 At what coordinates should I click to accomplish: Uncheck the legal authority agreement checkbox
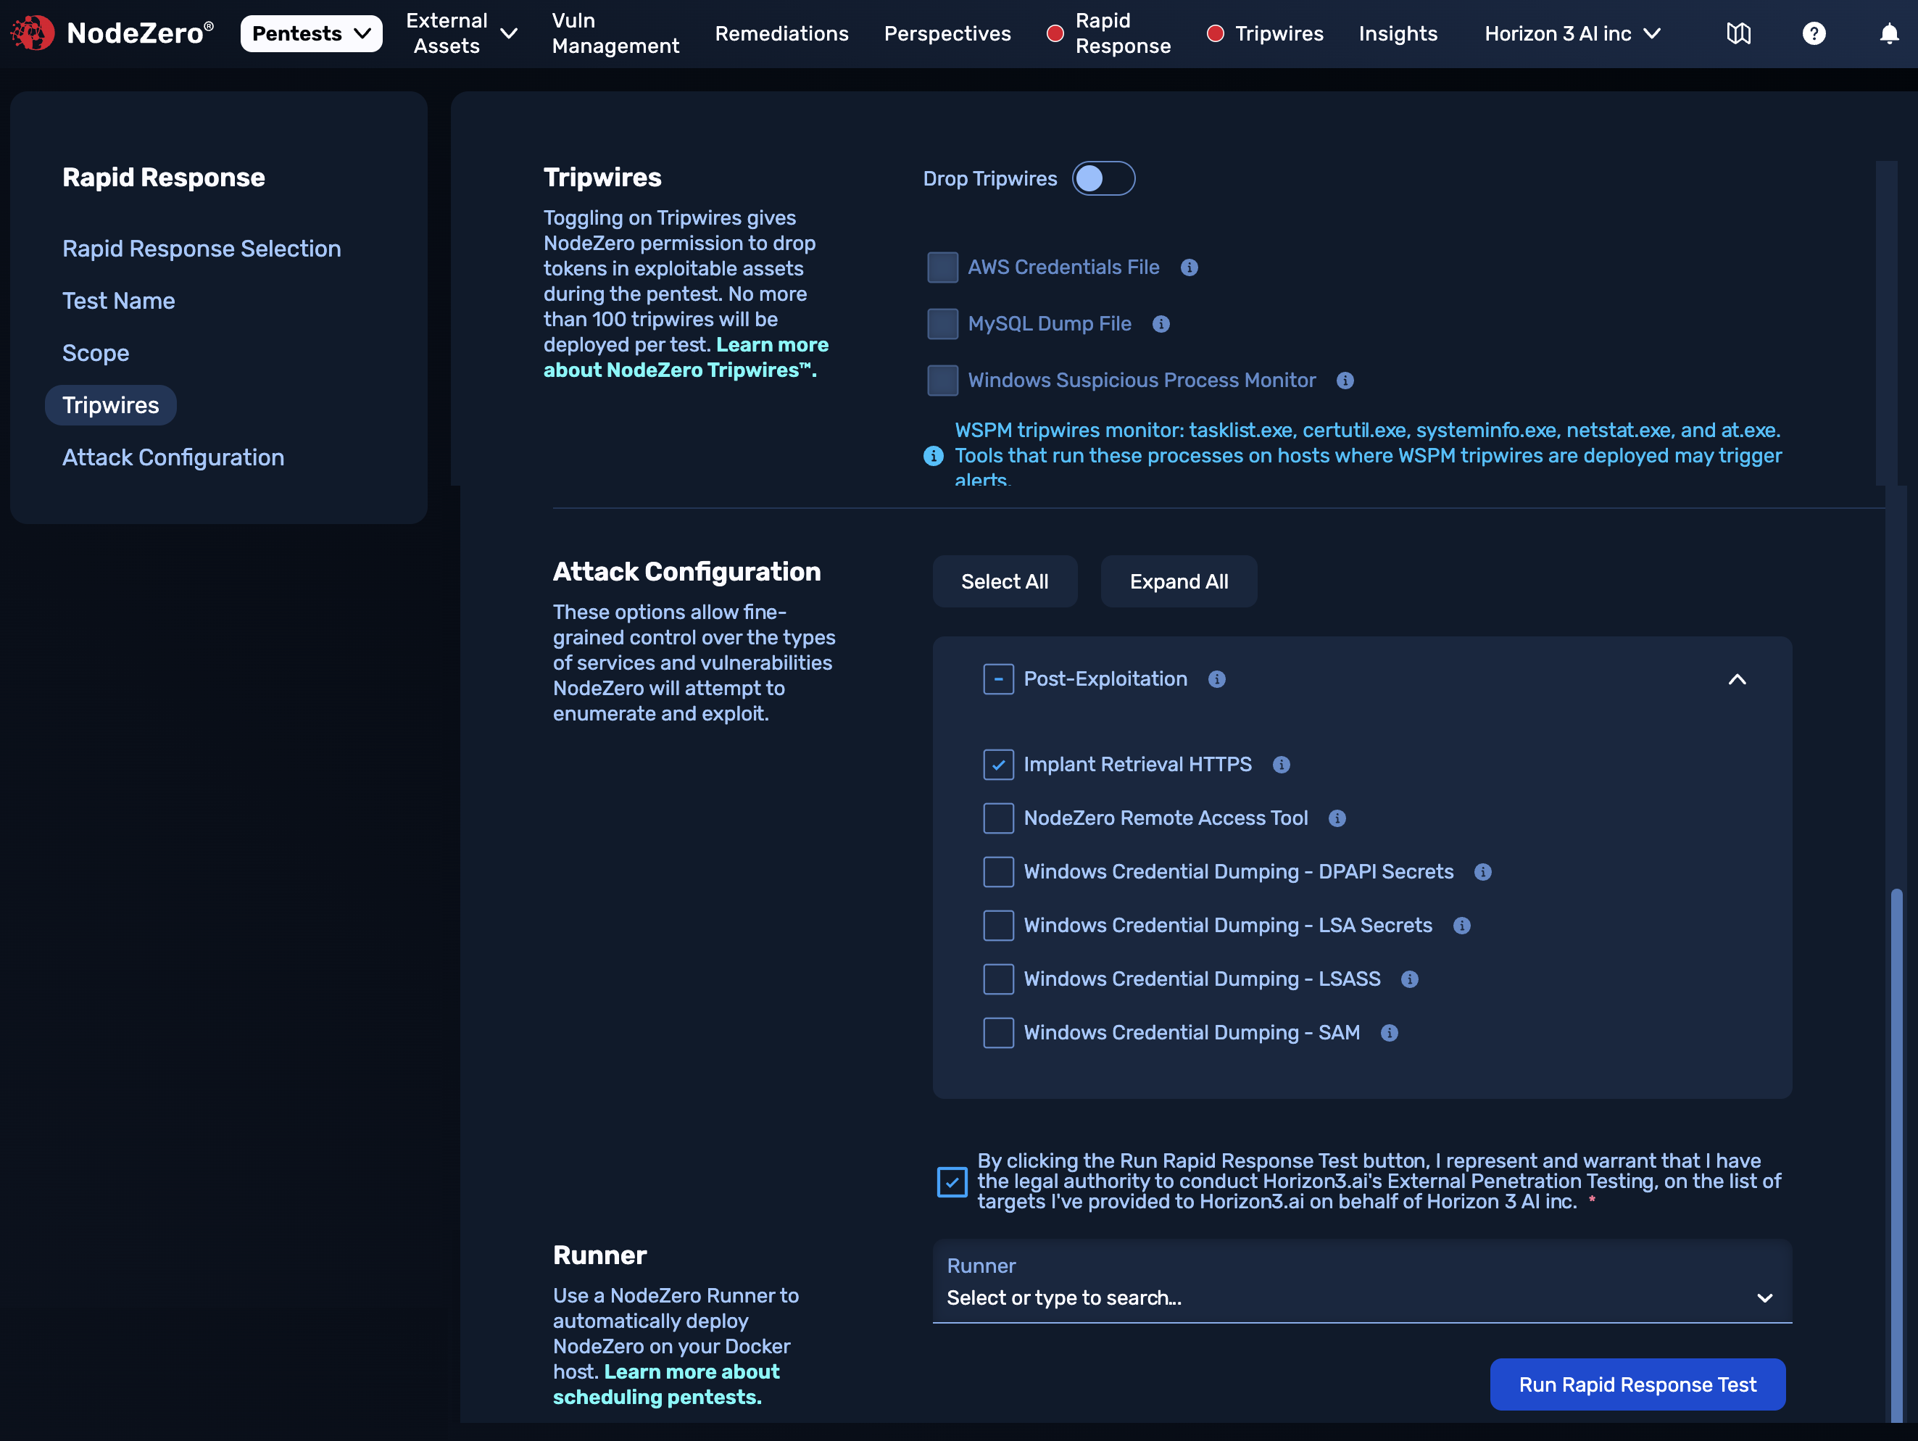coord(951,1182)
